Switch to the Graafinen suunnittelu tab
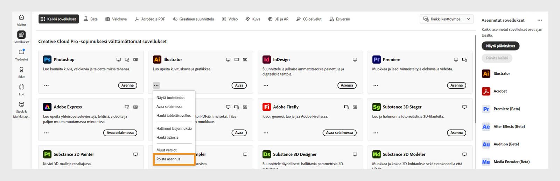Viewport: 560px width, 181px height. tap(193, 19)
